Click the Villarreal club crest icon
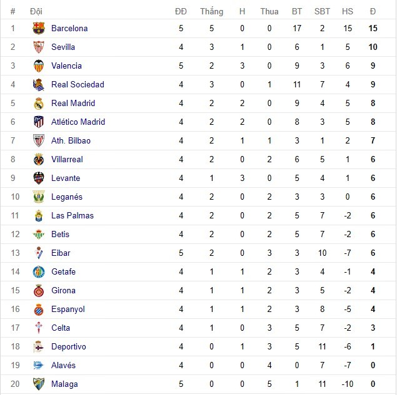Image resolution: width=397 pixels, height=395 pixels. (x=39, y=159)
